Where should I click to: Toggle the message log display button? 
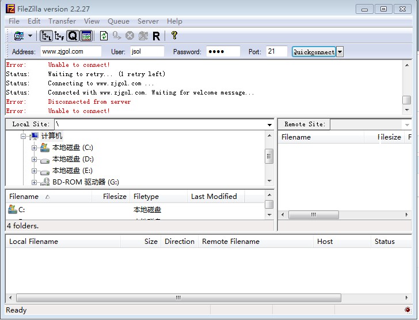[86, 36]
